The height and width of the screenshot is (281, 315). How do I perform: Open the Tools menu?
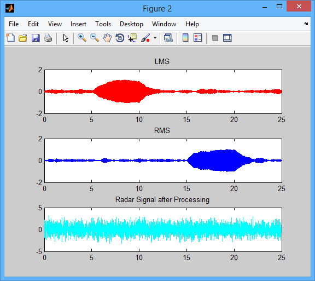[x=103, y=24]
